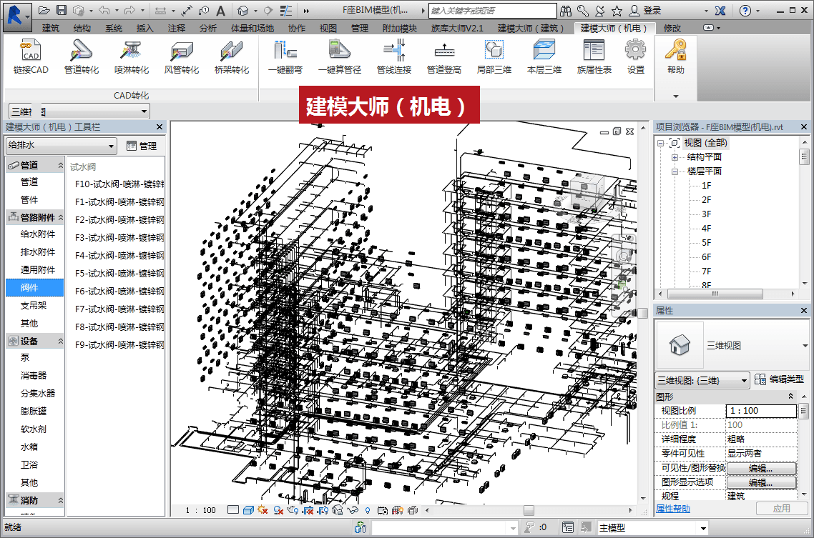Screen dimensions: 814x538
Task: Open the 给排水 discipline dropdown
Action: click(61, 146)
